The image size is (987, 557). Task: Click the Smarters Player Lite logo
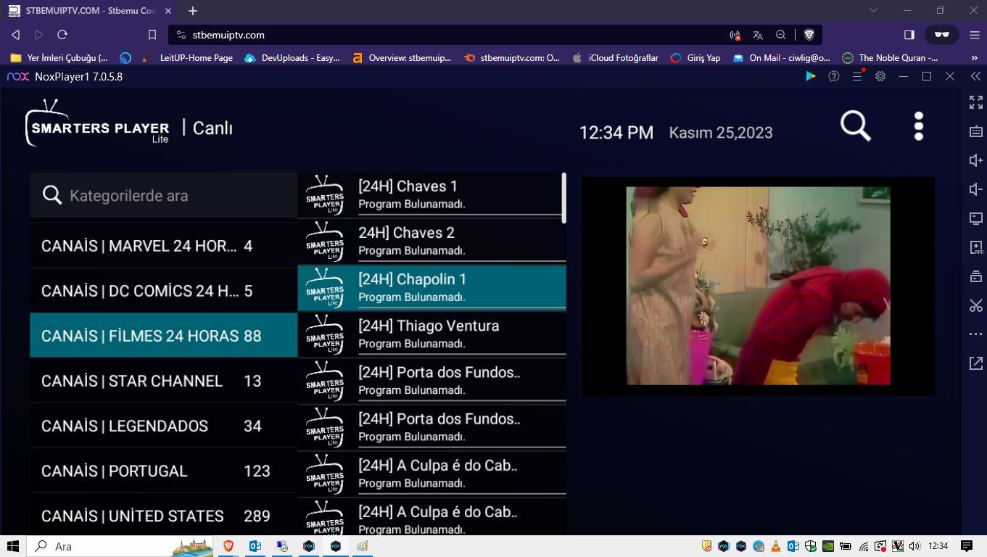click(x=97, y=123)
